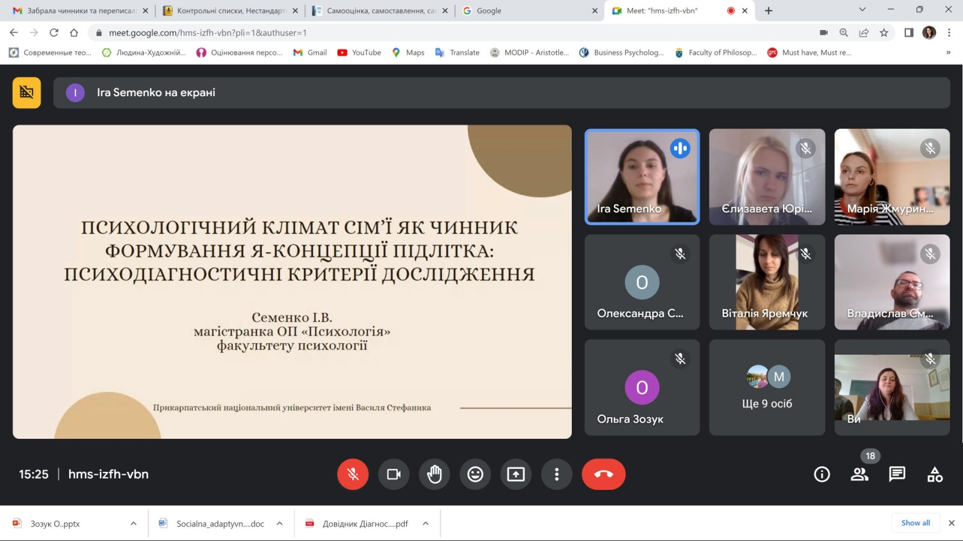
Task: Unmute the microphone in call controls
Action: (x=353, y=474)
